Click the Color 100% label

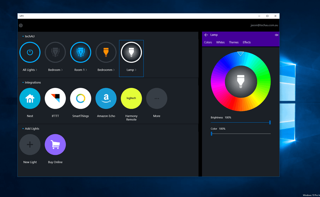pos(218,129)
